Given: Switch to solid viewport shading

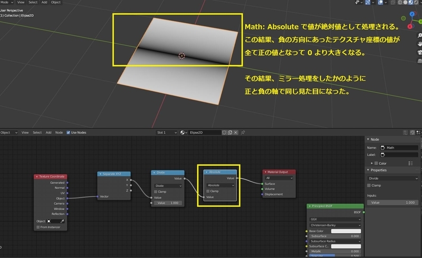Looking at the screenshot, I should click(405, 2).
